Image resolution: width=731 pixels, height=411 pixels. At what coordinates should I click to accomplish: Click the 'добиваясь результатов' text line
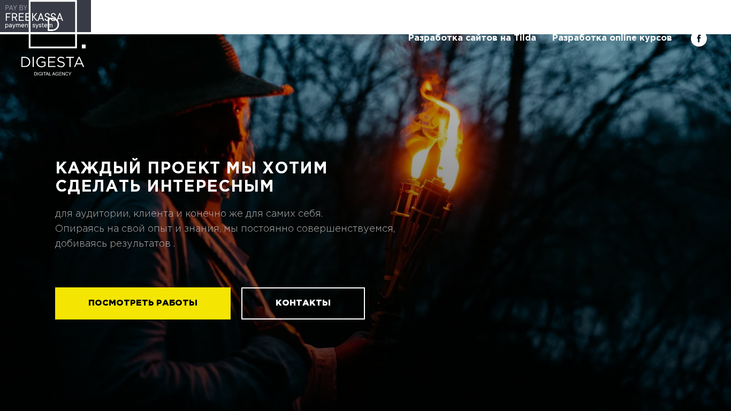(115, 243)
